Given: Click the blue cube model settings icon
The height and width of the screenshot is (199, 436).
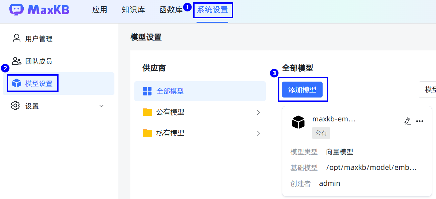Looking at the screenshot, I should click(x=16, y=83).
